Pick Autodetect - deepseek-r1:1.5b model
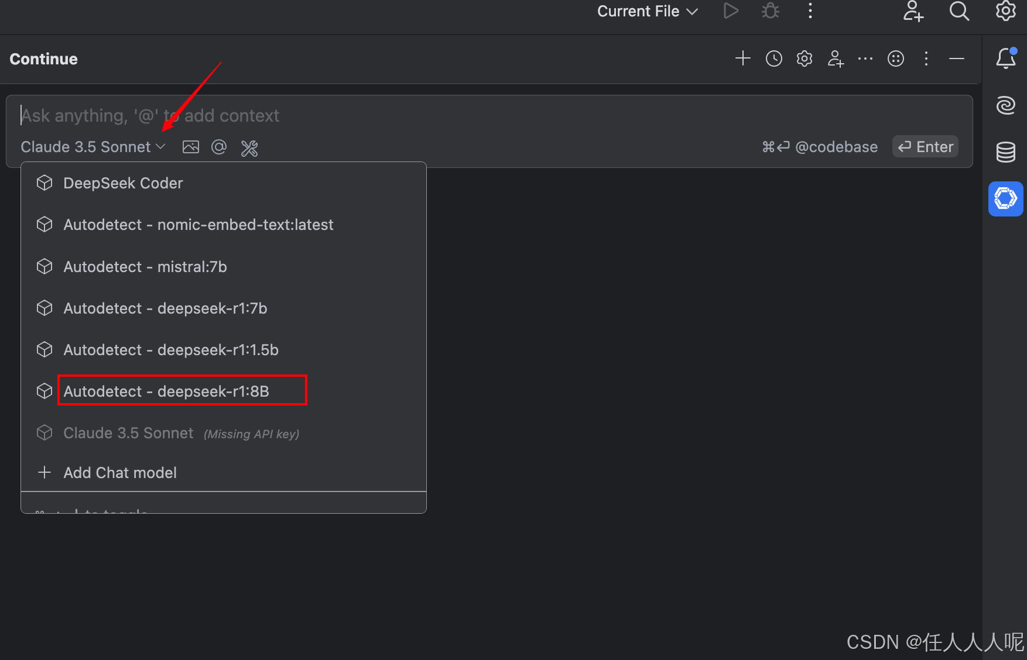1027x660 pixels. pos(224,350)
